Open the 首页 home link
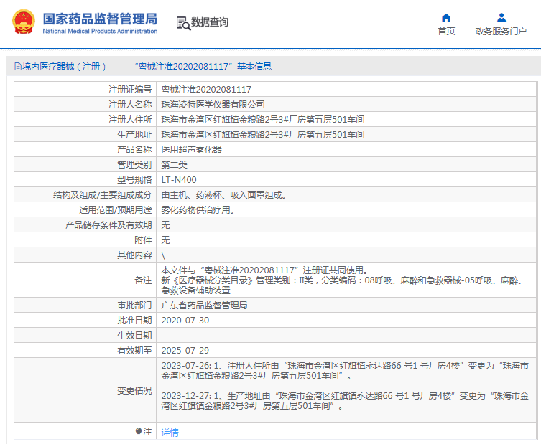Viewport: 541px width, 444px height. (x=446, y=32)
